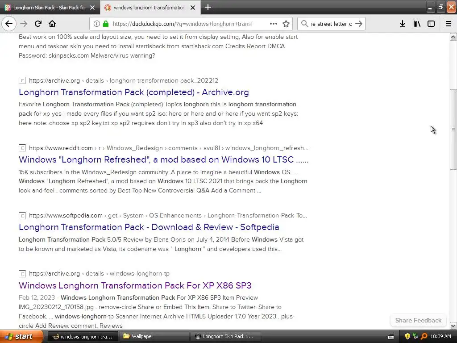Image resolution: width=457 pixels, height=343 pixels.
Task: Click the orange magnifier tray icon
Action: point(424,336)
